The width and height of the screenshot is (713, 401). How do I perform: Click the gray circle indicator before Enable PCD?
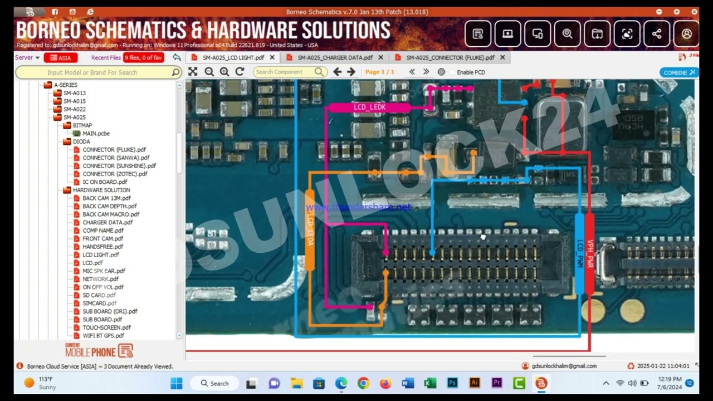pyautogui.click(x=441, y=72)
